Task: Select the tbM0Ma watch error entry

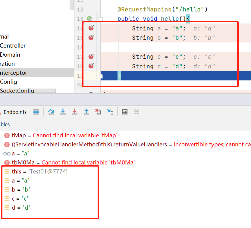Action: click(x=70, y=163)
